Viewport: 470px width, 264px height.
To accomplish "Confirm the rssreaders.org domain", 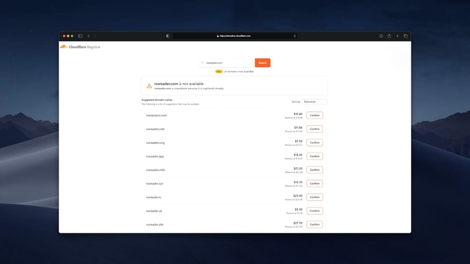I will [315, 142].
